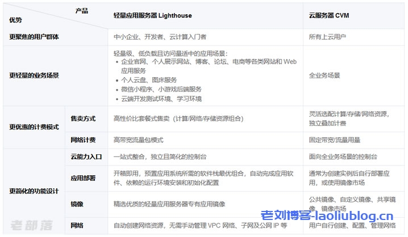
Task: Click the 高带宽流量包模式 cell
Action: (139, 139)
